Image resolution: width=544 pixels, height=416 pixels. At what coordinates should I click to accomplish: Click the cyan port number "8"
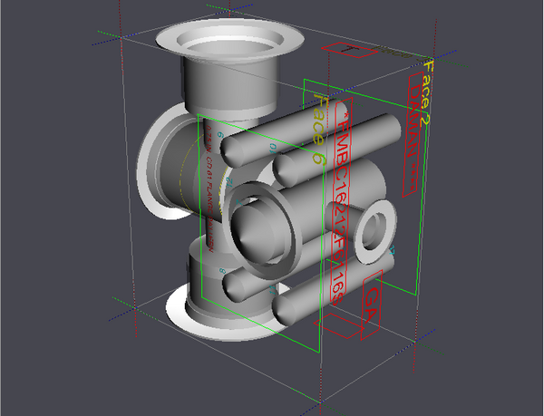pos(223,271)
